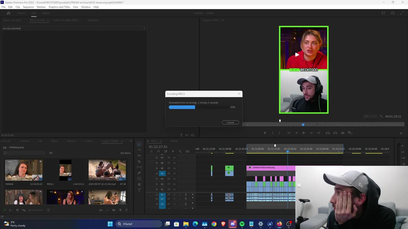Viewport: 408px width, 229px height.
Task: Expand Effect Controls timeline view arrow
Action: point(144,28)
